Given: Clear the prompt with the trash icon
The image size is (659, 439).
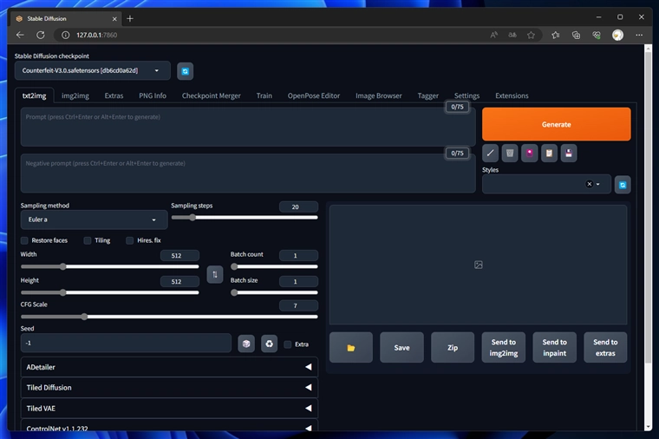Looking at the screenshot, I should 510,153.
